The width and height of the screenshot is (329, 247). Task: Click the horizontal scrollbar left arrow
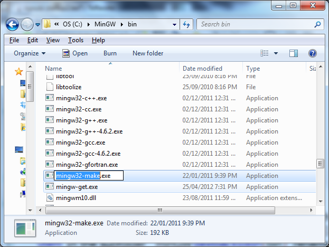[40, 210]
